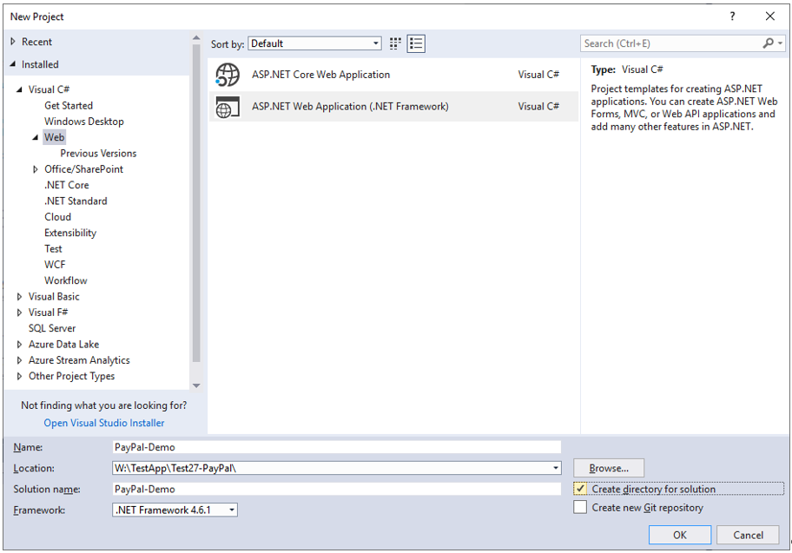Click the Cancel button
The width and height of the screenshot is (792, 553).
(748, 535)
